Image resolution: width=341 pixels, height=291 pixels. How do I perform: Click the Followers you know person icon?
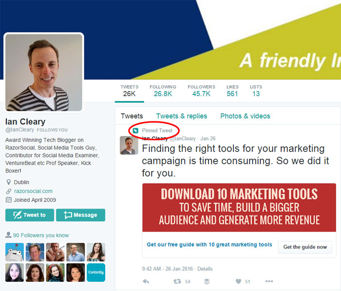pyautogui.click(x=8, y=234)
